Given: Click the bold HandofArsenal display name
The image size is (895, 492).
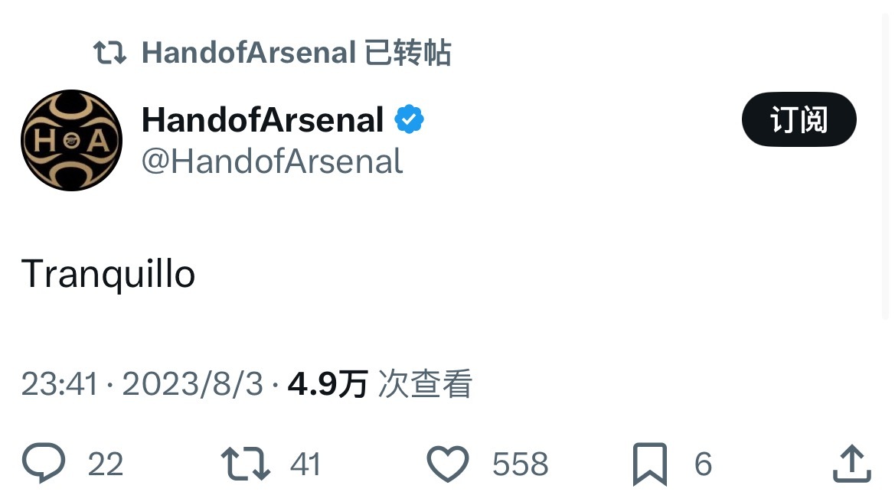Looking at the screenshot, I should coord(263,120).
